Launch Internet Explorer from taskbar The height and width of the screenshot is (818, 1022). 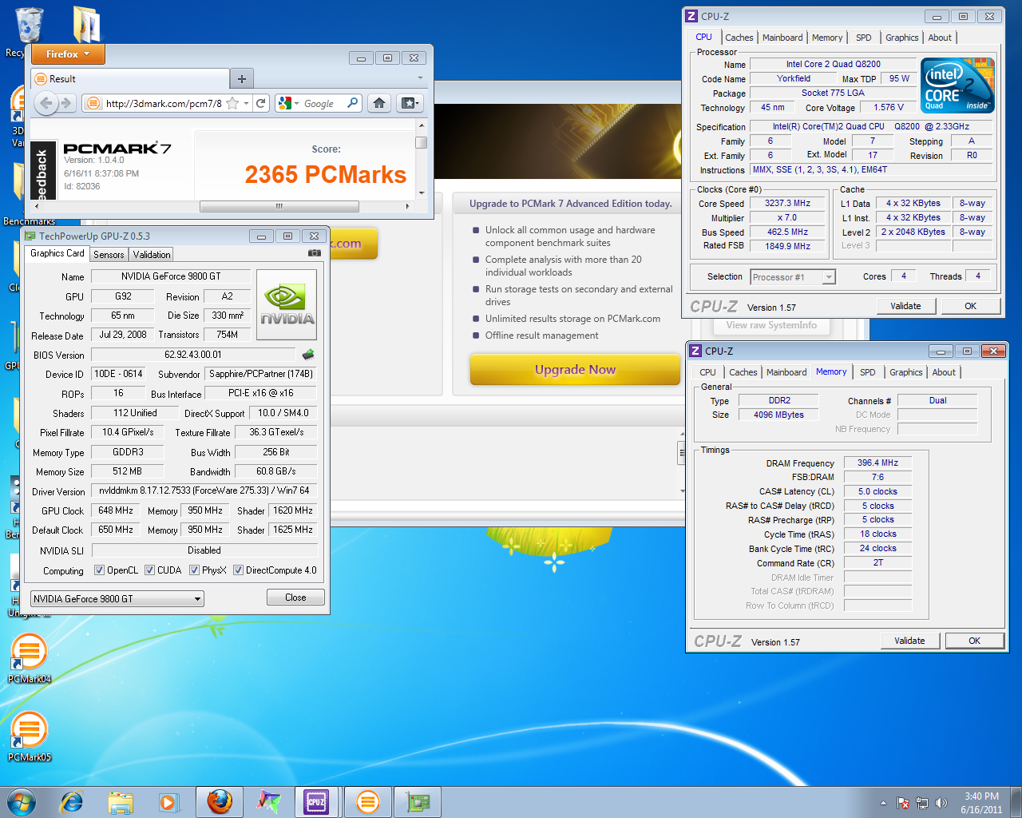(x=72, y=801)
